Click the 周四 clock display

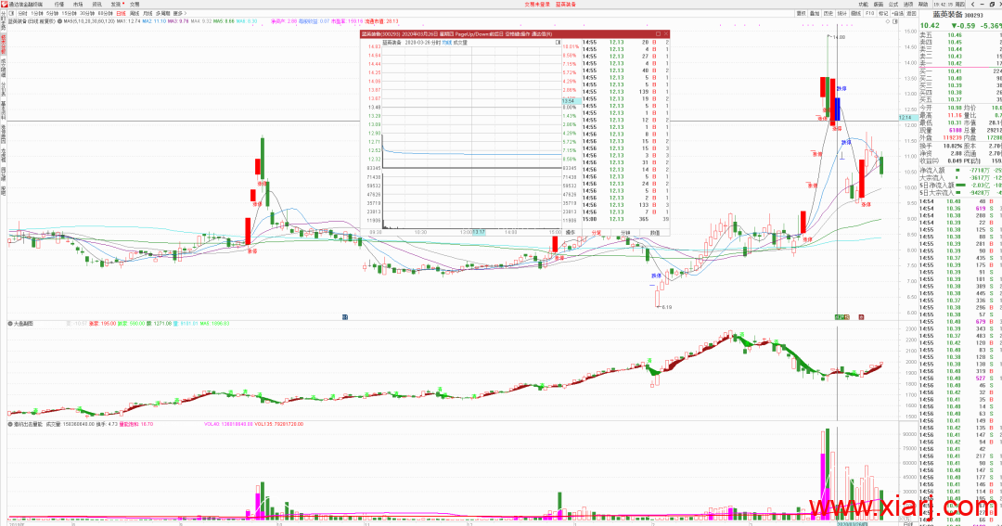click(x=950, y=4)
